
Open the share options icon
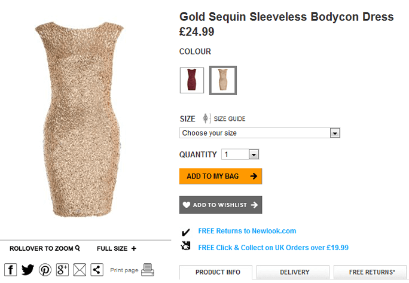97,270
